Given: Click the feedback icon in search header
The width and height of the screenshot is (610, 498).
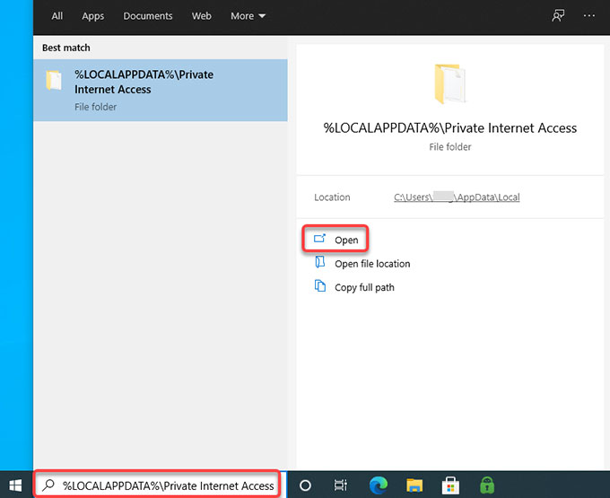Looking at the screenshot, I should tap(558, 15).
